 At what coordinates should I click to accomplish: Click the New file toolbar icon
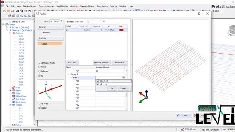click(4, 11)
